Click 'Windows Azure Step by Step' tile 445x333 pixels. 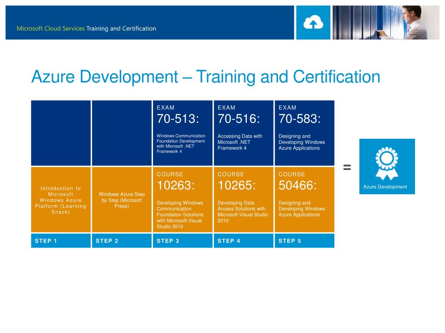[x=122, y=199]
